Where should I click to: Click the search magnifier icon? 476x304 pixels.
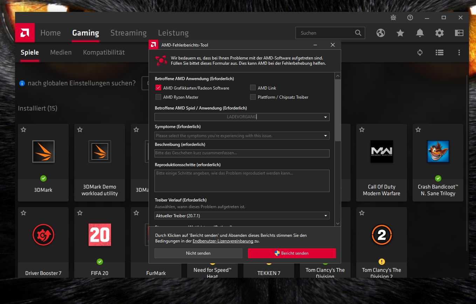pos(358,33)
